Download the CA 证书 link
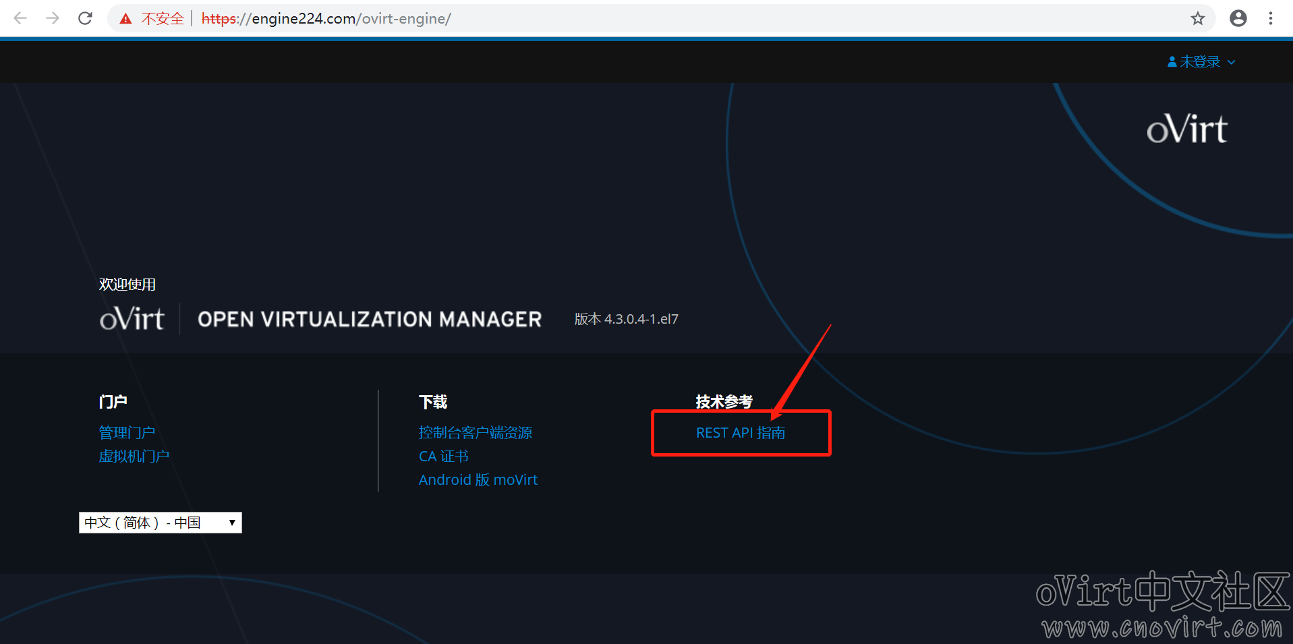 coord(443,457)
